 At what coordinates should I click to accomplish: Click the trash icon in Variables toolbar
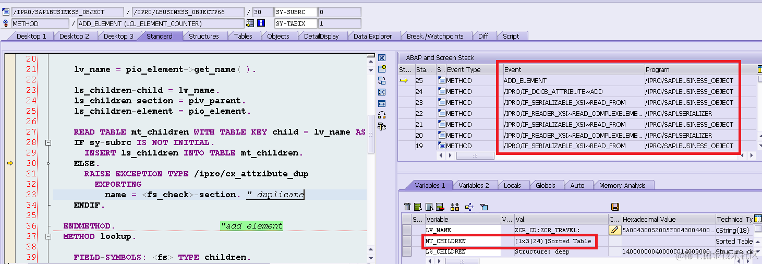tap(407, 207)
